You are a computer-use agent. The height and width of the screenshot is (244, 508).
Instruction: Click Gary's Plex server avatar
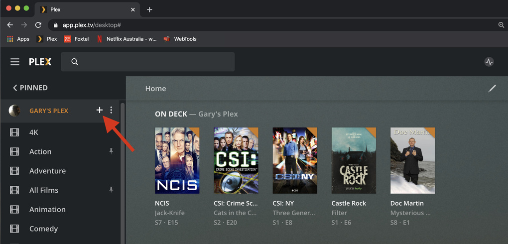click(14, 111)
